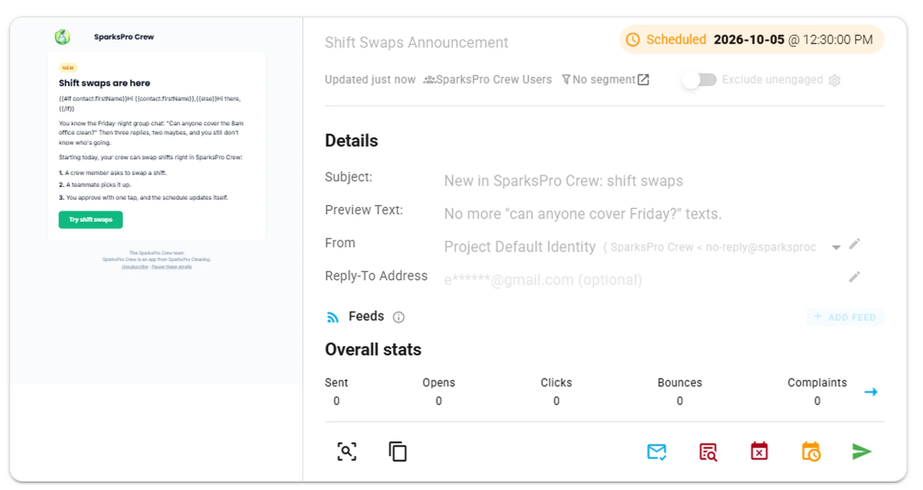Click the Clicks stat label
The image size is (923, 490).
click(556, 383)
